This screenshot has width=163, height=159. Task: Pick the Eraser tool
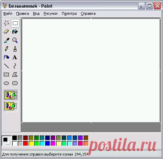pos(7,32)
